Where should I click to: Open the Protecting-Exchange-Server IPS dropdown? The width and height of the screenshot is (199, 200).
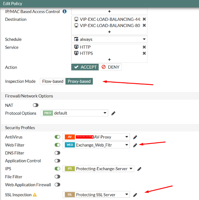[x=98, y=169]
